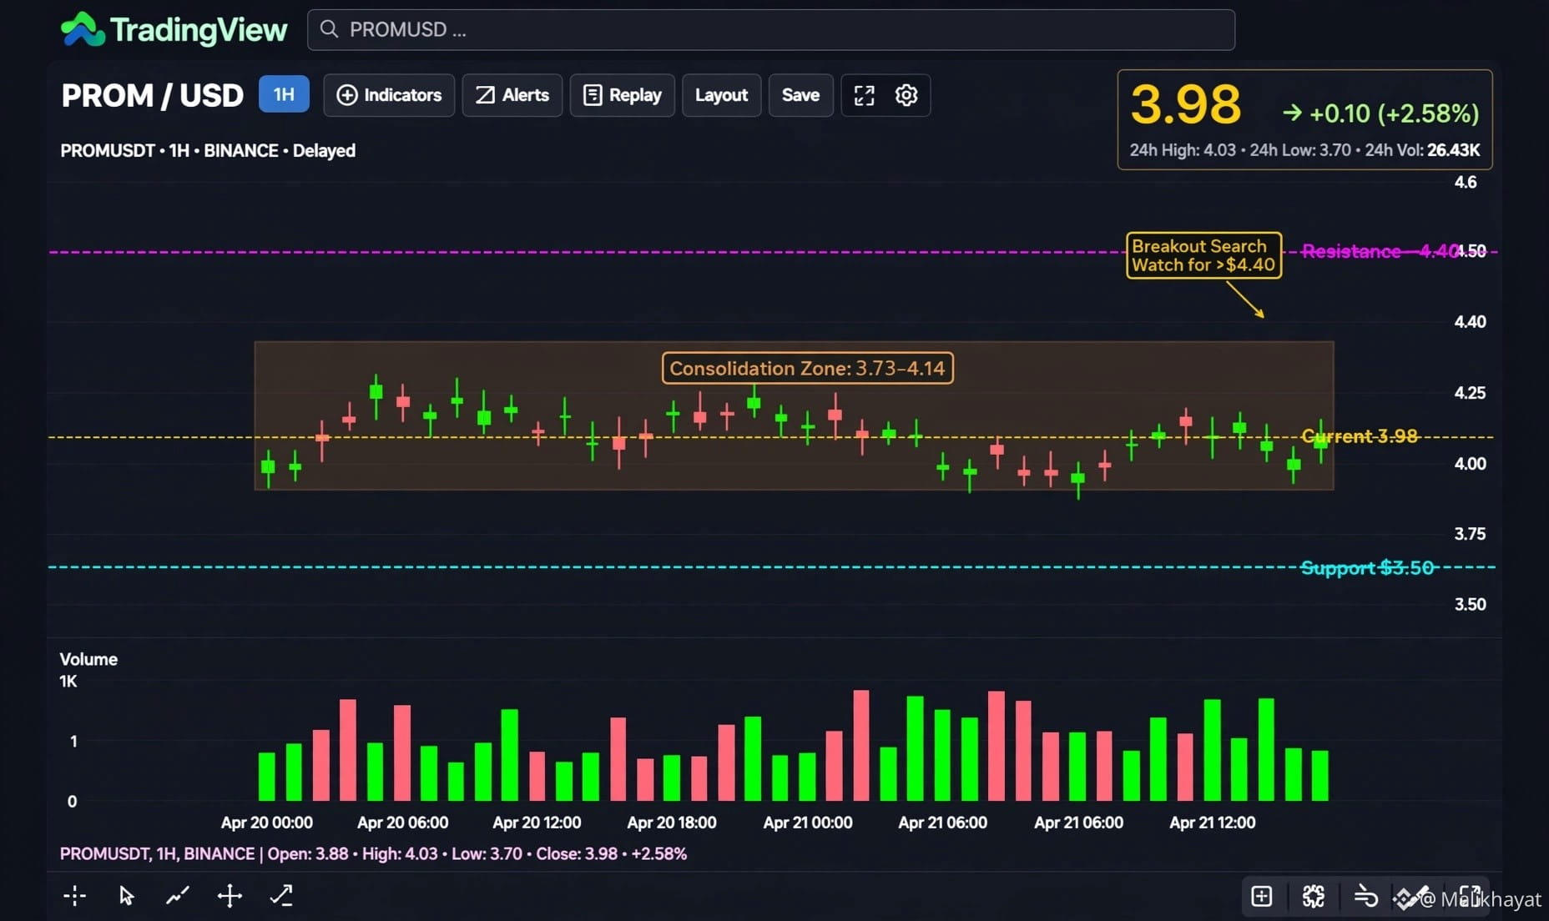Select the Apr 21 00:00 time axis marker
The height and width of the screenshot is (921, 1549).
[x=808, y=823]
